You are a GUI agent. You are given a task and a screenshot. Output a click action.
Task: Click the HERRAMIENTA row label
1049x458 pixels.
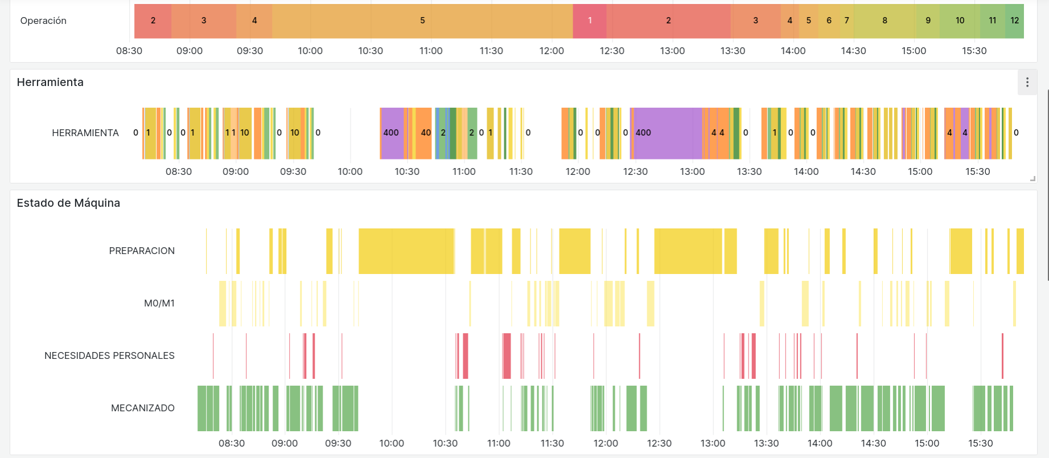click(85, 133)
